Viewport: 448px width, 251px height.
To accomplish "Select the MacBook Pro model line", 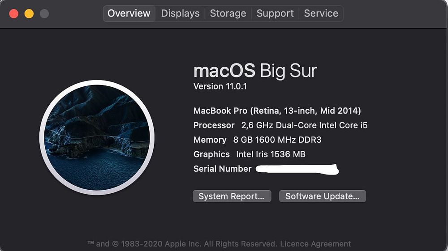I will pyautogui.click(x=277, y=111).
